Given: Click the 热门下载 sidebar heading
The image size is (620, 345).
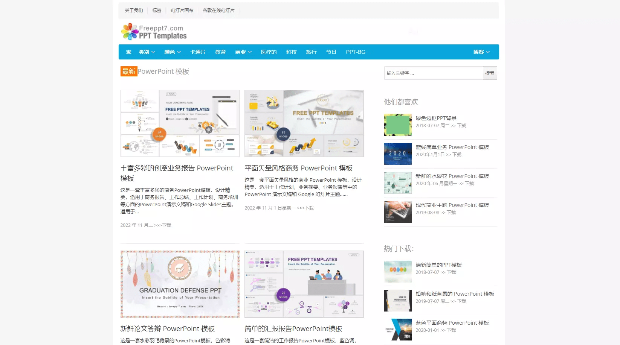Looking at the screenshot, I should pos(399,249).
